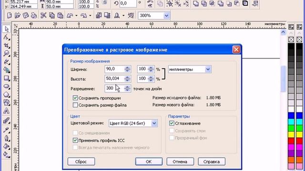Click the OK button

click(149, 161)
